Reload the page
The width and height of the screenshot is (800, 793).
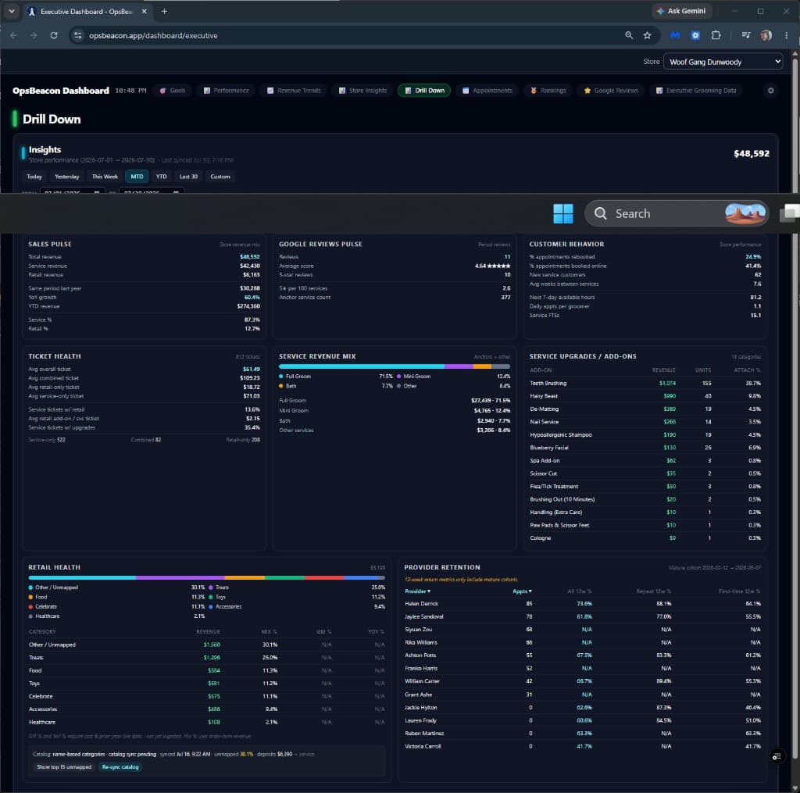click(54, 35)
